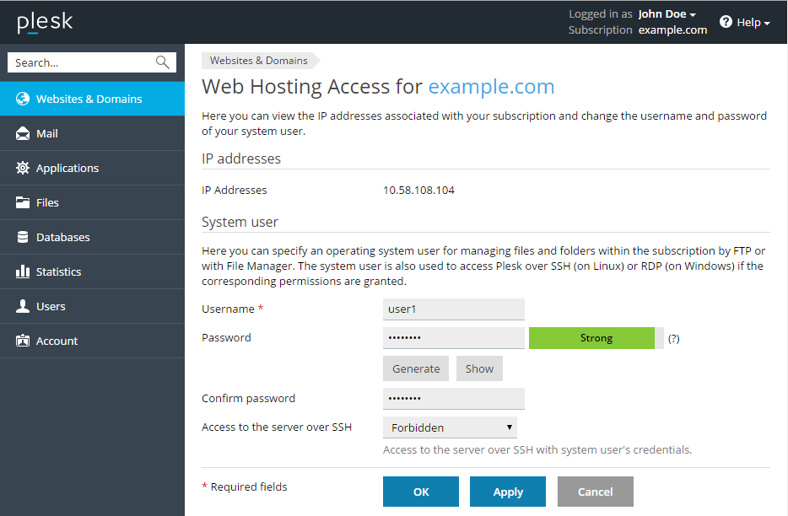This screenshot has width=788, height=516.
Task: Click the Applications gear icon
Action: click(x=23, y=168)
